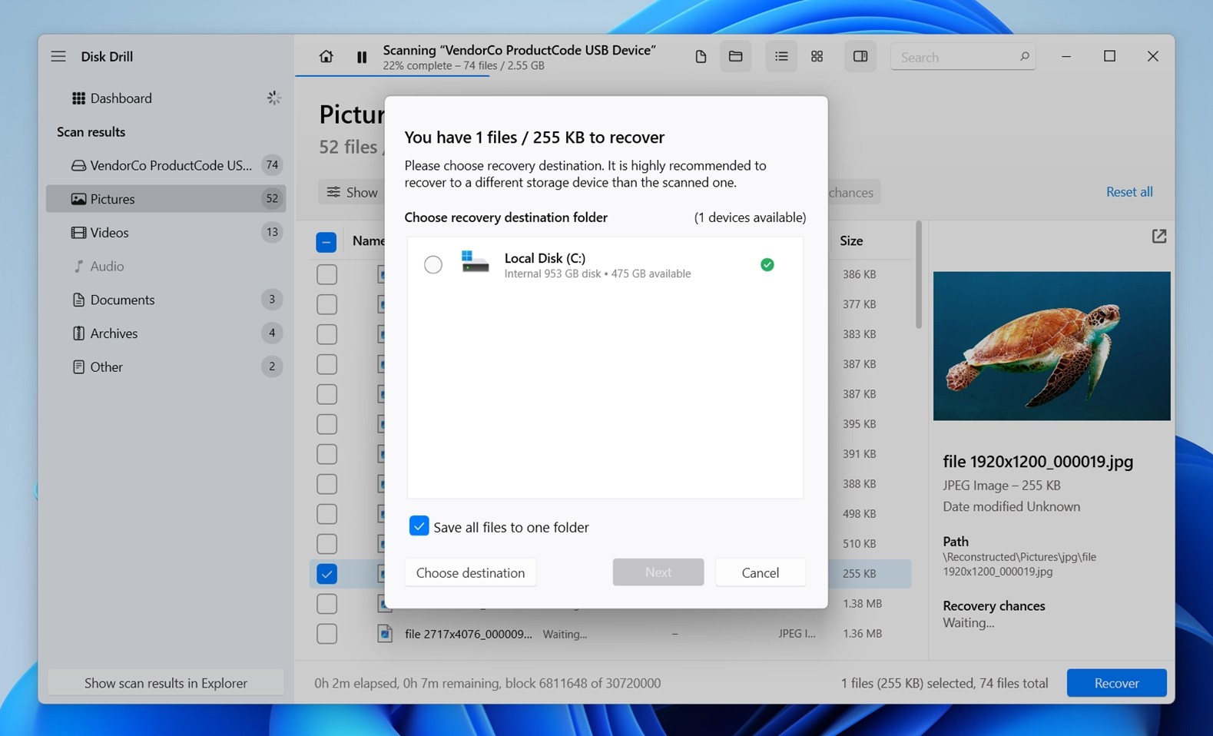This screenshot has height=736, width=1213.
Task: Open the hamburger menu beside Disk Drill
Action: point(58,57)
